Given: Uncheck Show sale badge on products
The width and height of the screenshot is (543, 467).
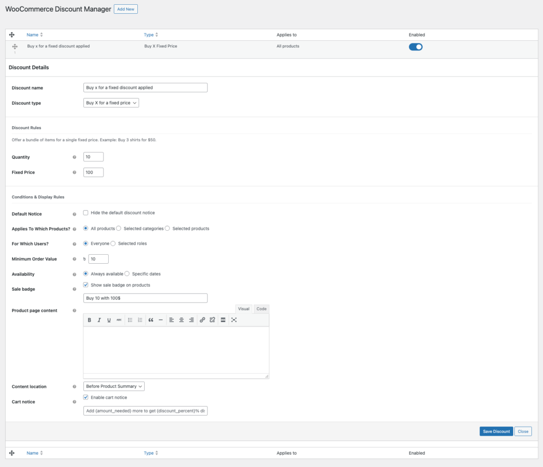Looking at the screenshot, I should [x=85, y=285].
